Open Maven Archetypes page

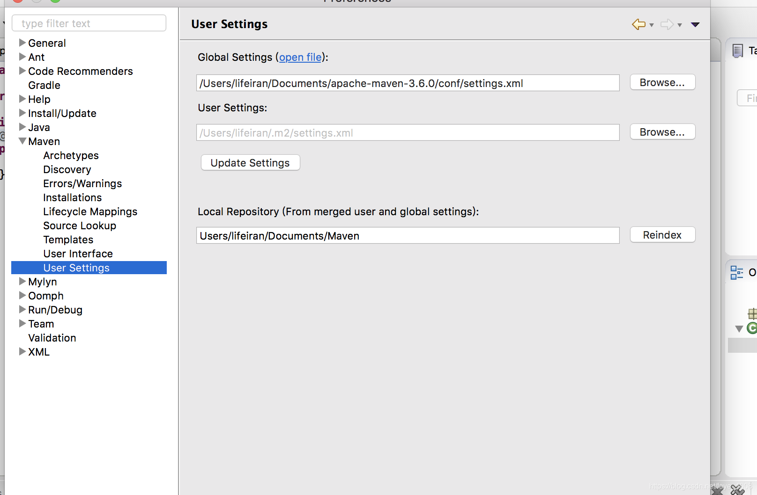click(x=71, y=155)
